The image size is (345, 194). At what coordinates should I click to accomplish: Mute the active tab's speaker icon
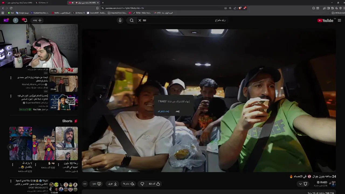[x=73, y=3]
